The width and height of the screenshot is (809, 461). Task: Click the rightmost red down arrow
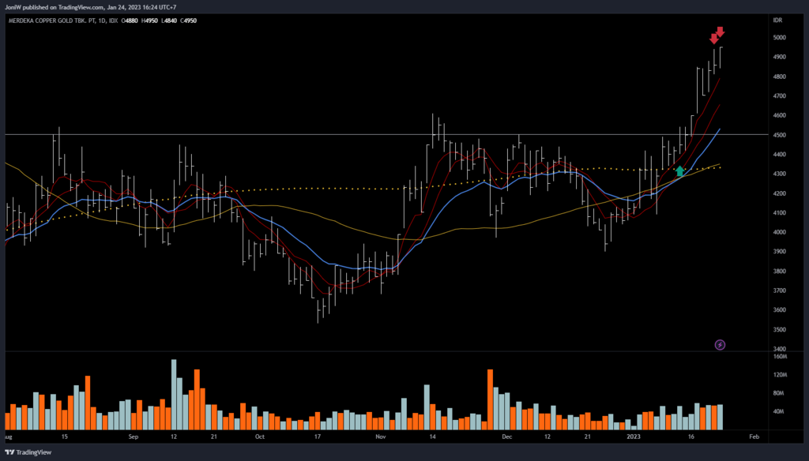721,32
